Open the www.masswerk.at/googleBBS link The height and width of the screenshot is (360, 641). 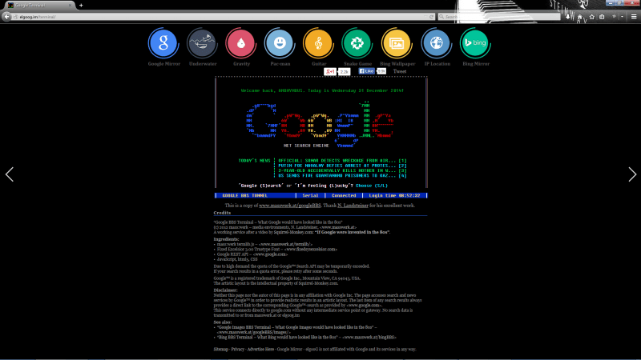pos(289,206)
